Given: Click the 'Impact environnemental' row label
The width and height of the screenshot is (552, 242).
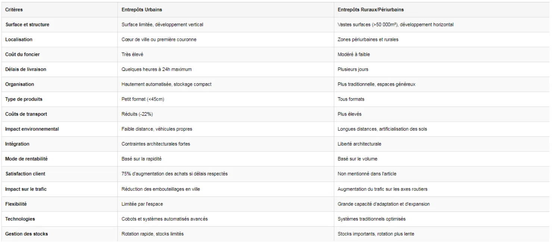Looking at the screenshot, I should [32, 129].
